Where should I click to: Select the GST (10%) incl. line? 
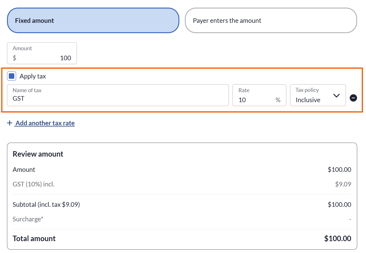point(33,184)
